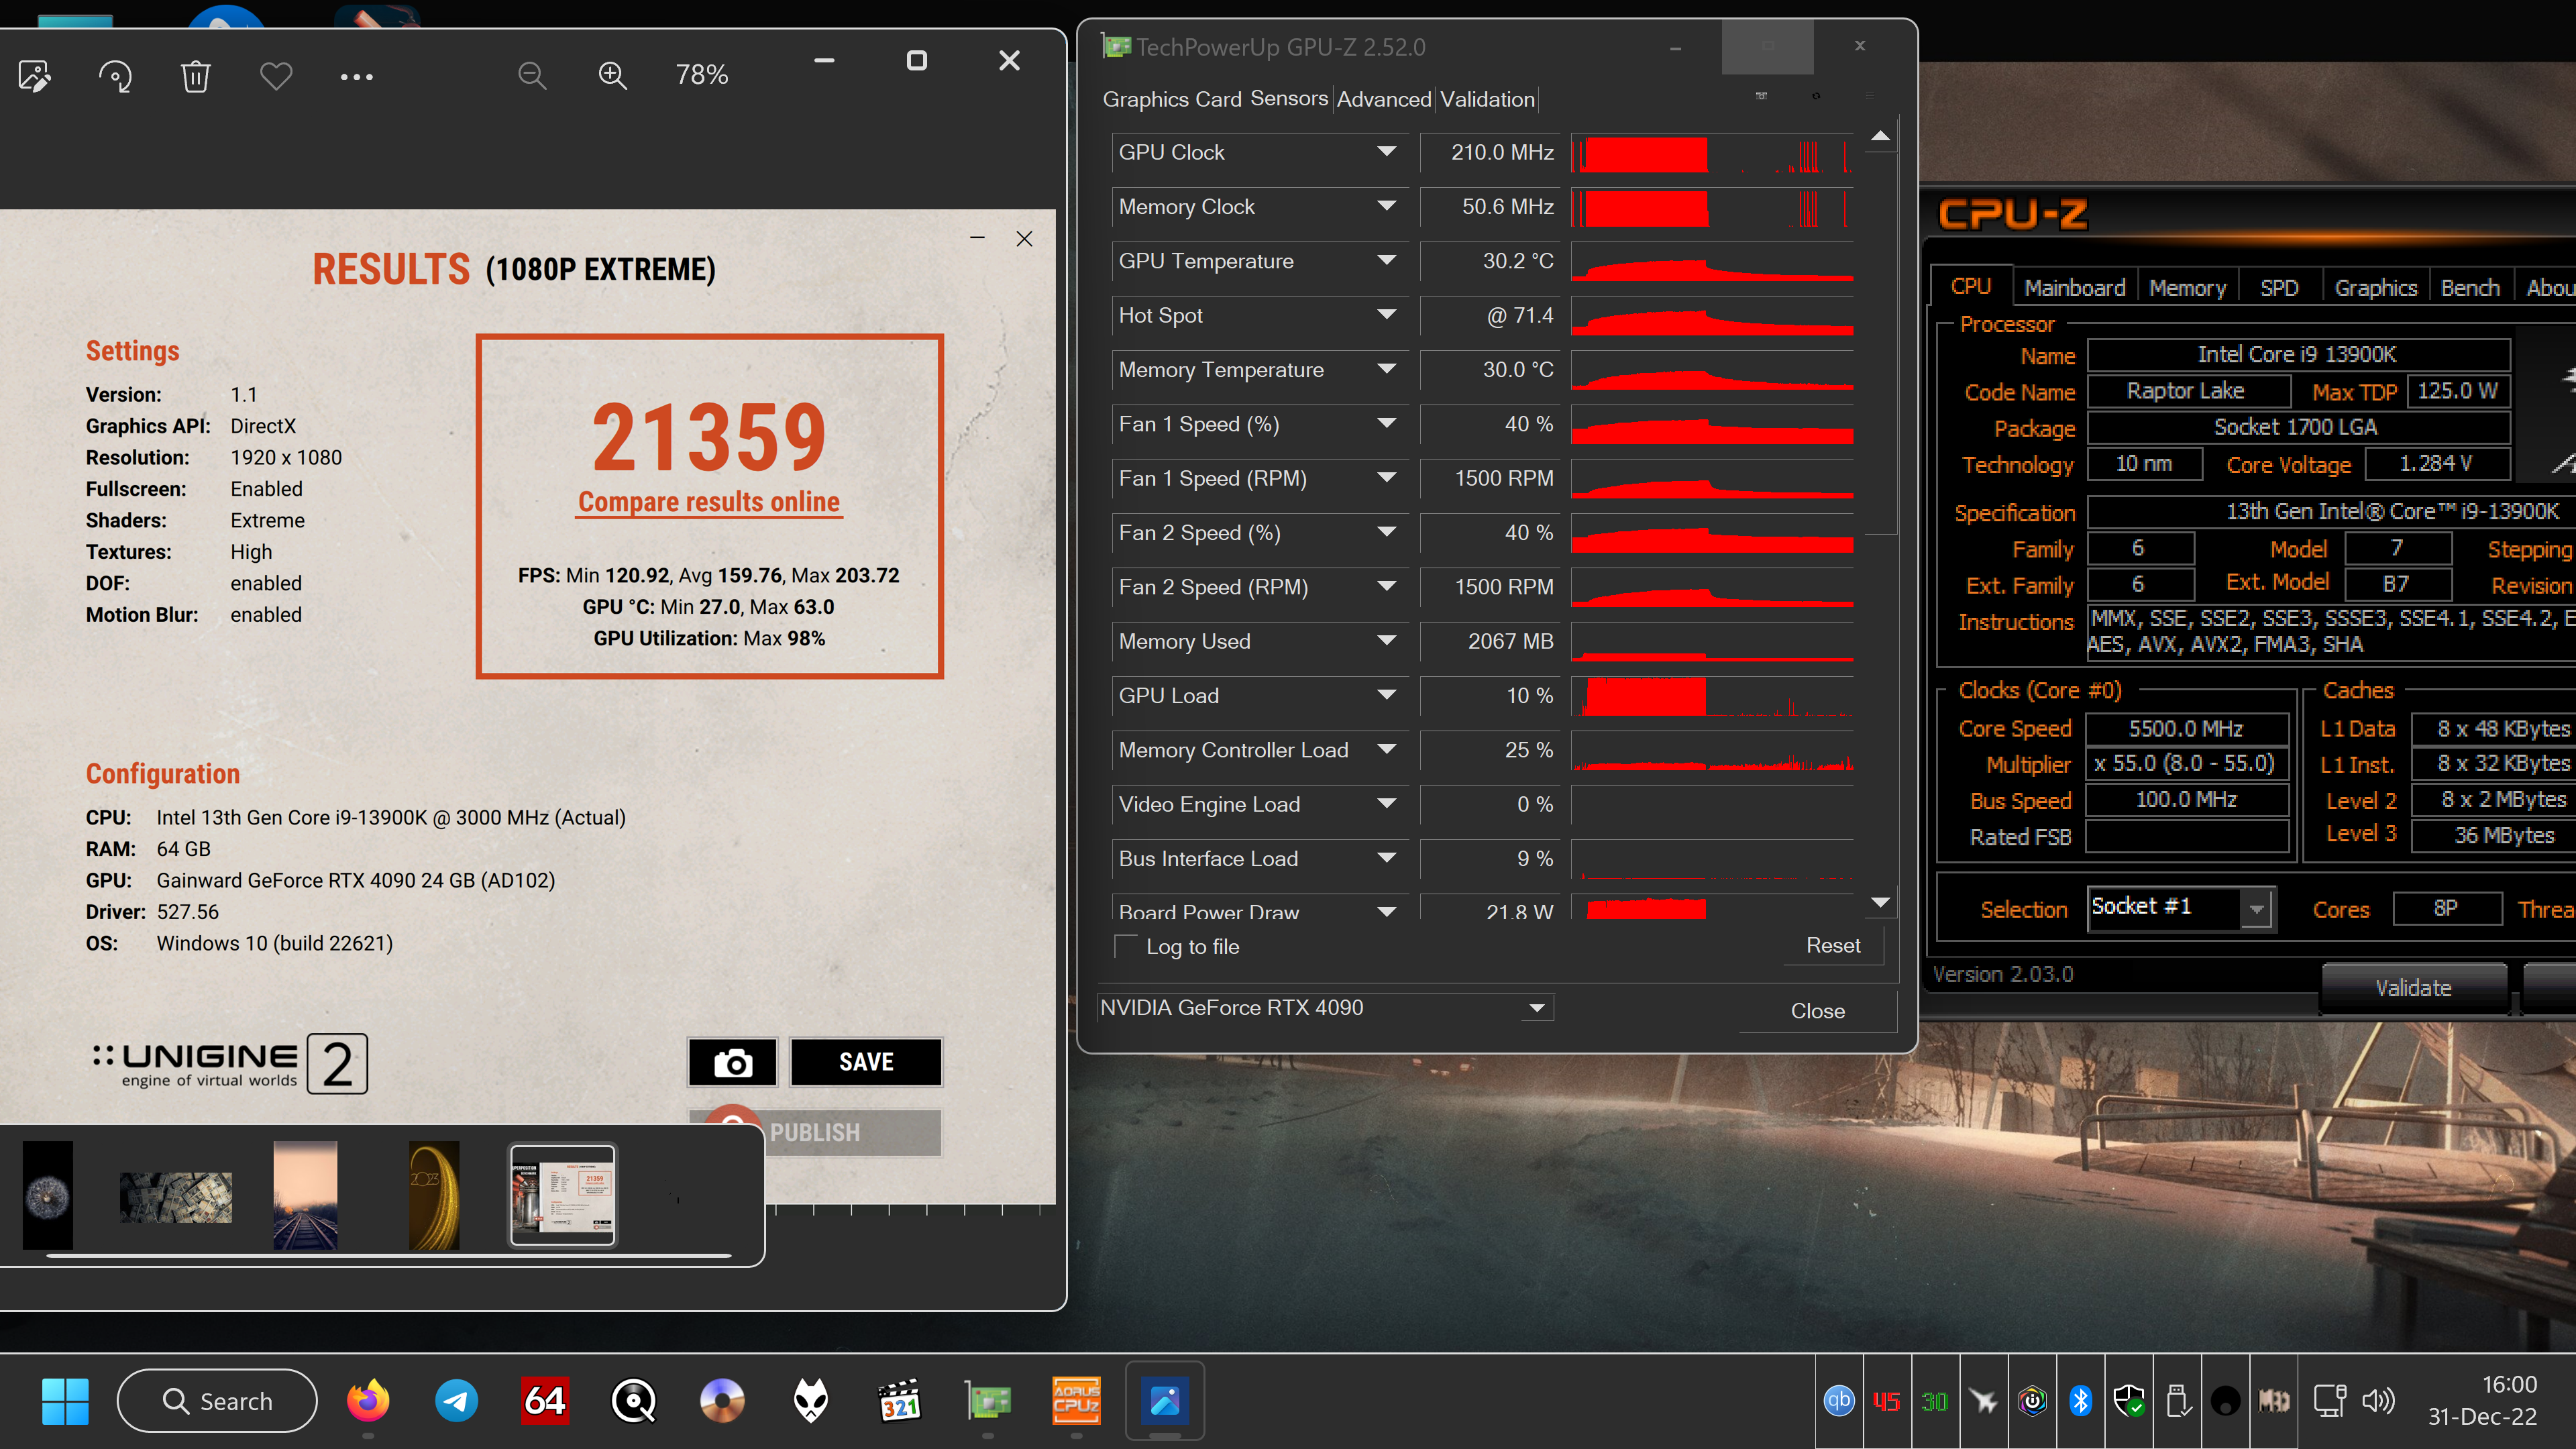2576x1449 pixels.
Task: Open the NVIDIA GeForce RTX 4090 GPU selector
Action: coord(1325,1007)
